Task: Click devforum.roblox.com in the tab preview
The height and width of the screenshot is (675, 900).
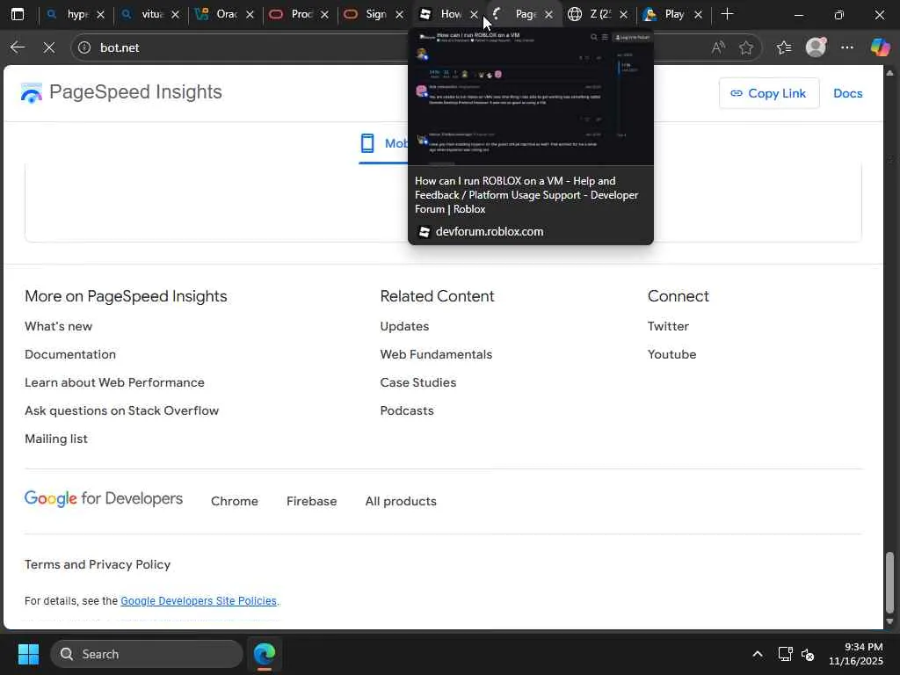Action: tap(490, 231)
